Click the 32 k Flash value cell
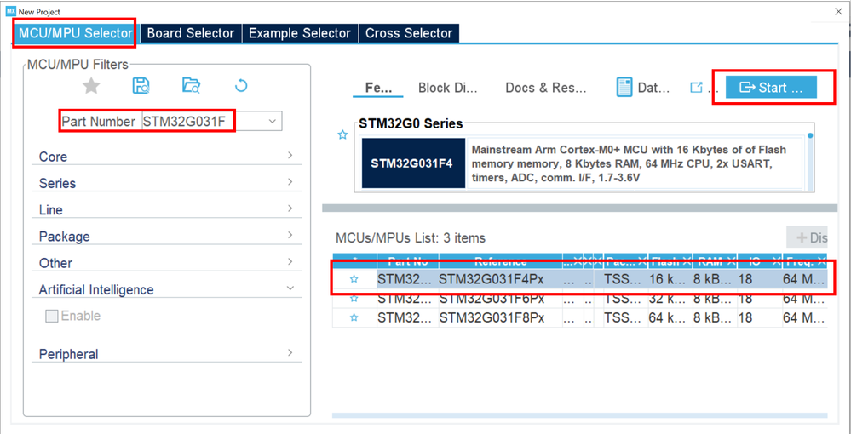The height and width of the screenshot is (434, 851). pyautogui.click(x=670, y=299)
